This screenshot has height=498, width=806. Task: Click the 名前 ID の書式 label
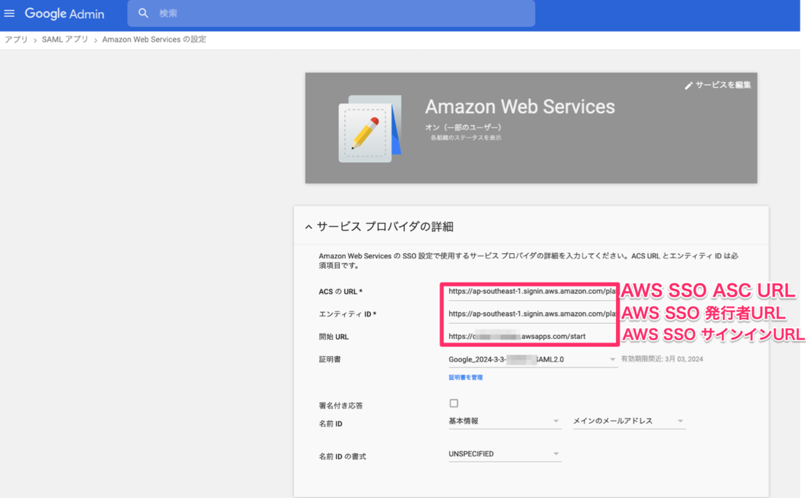(x=343, y=457)
